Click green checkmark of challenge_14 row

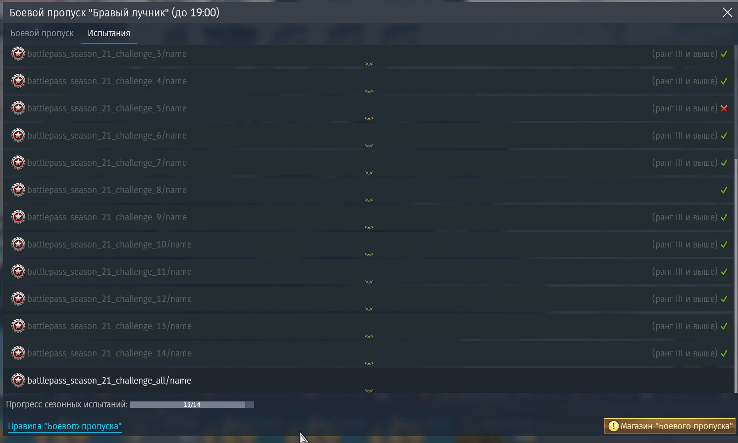pos(724,353)
